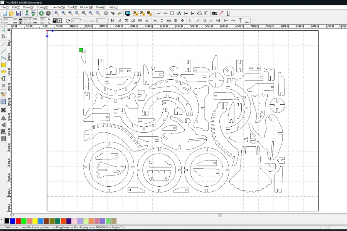The width and height of the screenshot is (347, 231).
Task: Click the zoom out magnifier with minus
Action: click(x=71, y=13)
